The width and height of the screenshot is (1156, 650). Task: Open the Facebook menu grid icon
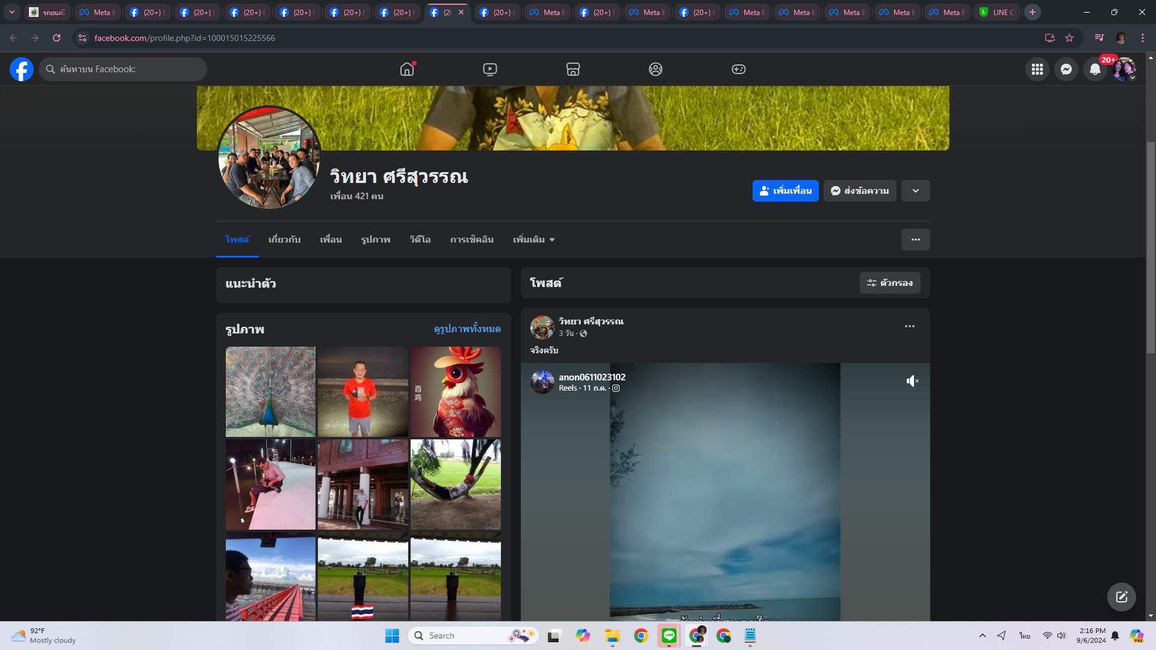(x=1037, y=69)
